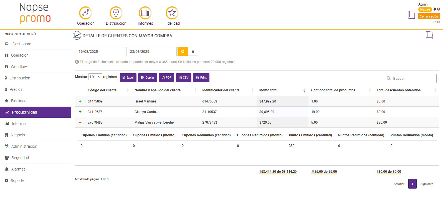This screenshot has width=443, height=198.
Task: Select Dashboard in the sidebar menu
Action: (22, 44)
